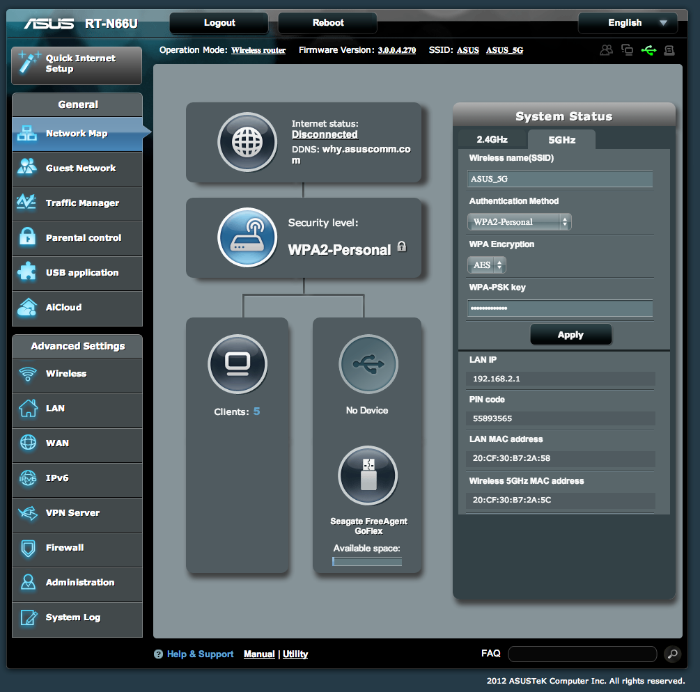Viewport: 700px width, 692px height.
Task: Click the padlock icon beside WPA2-Personal
Action: point(402,246)
